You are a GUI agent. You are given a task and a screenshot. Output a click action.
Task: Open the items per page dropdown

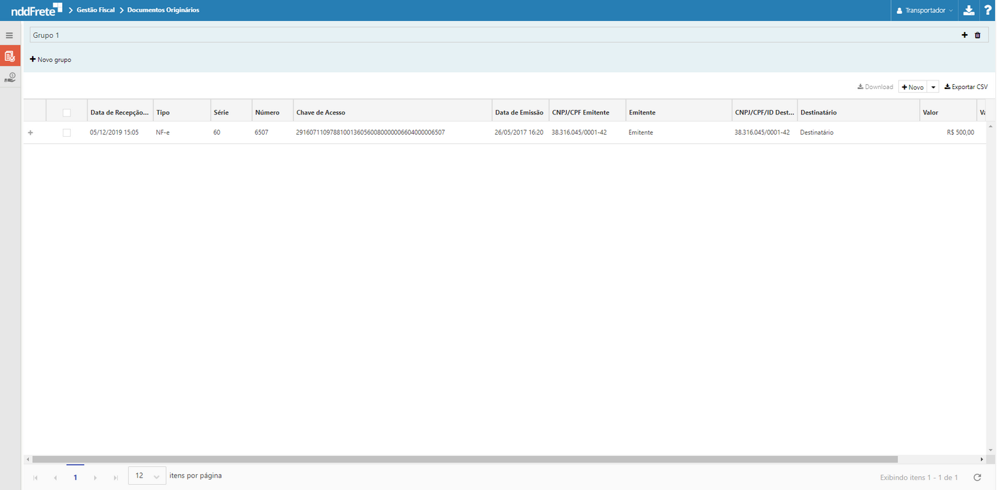click(147, 476)
